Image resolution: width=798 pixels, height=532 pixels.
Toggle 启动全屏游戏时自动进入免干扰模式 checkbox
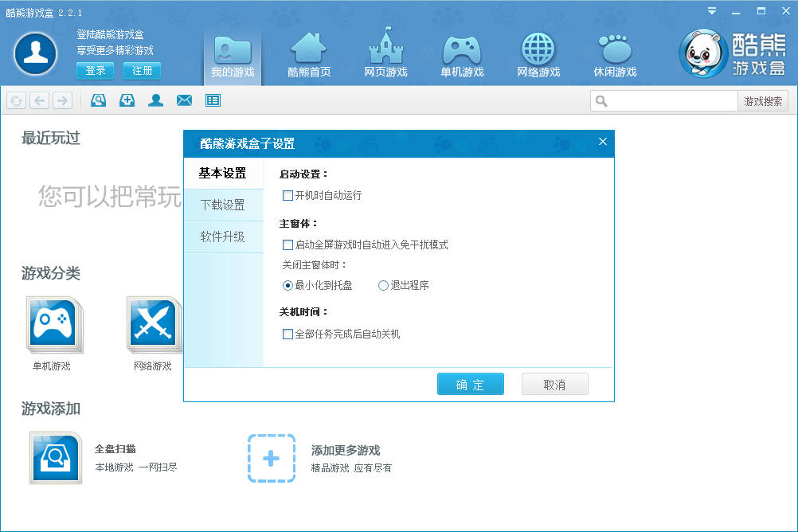(x=288, y=244)
